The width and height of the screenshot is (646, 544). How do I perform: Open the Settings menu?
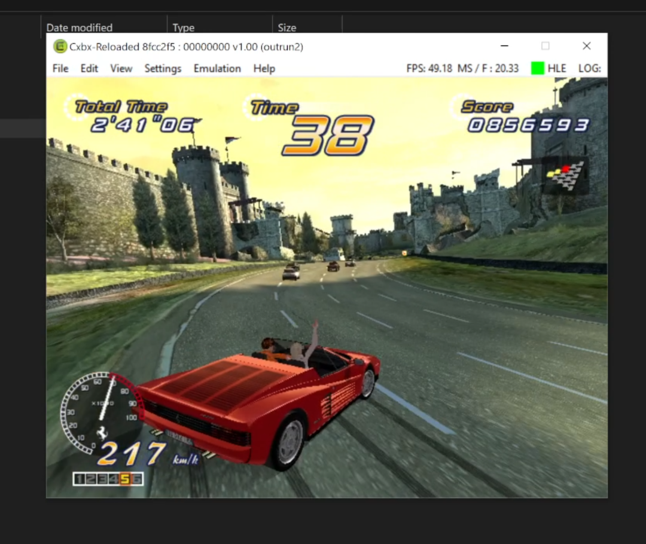[163, 68]
